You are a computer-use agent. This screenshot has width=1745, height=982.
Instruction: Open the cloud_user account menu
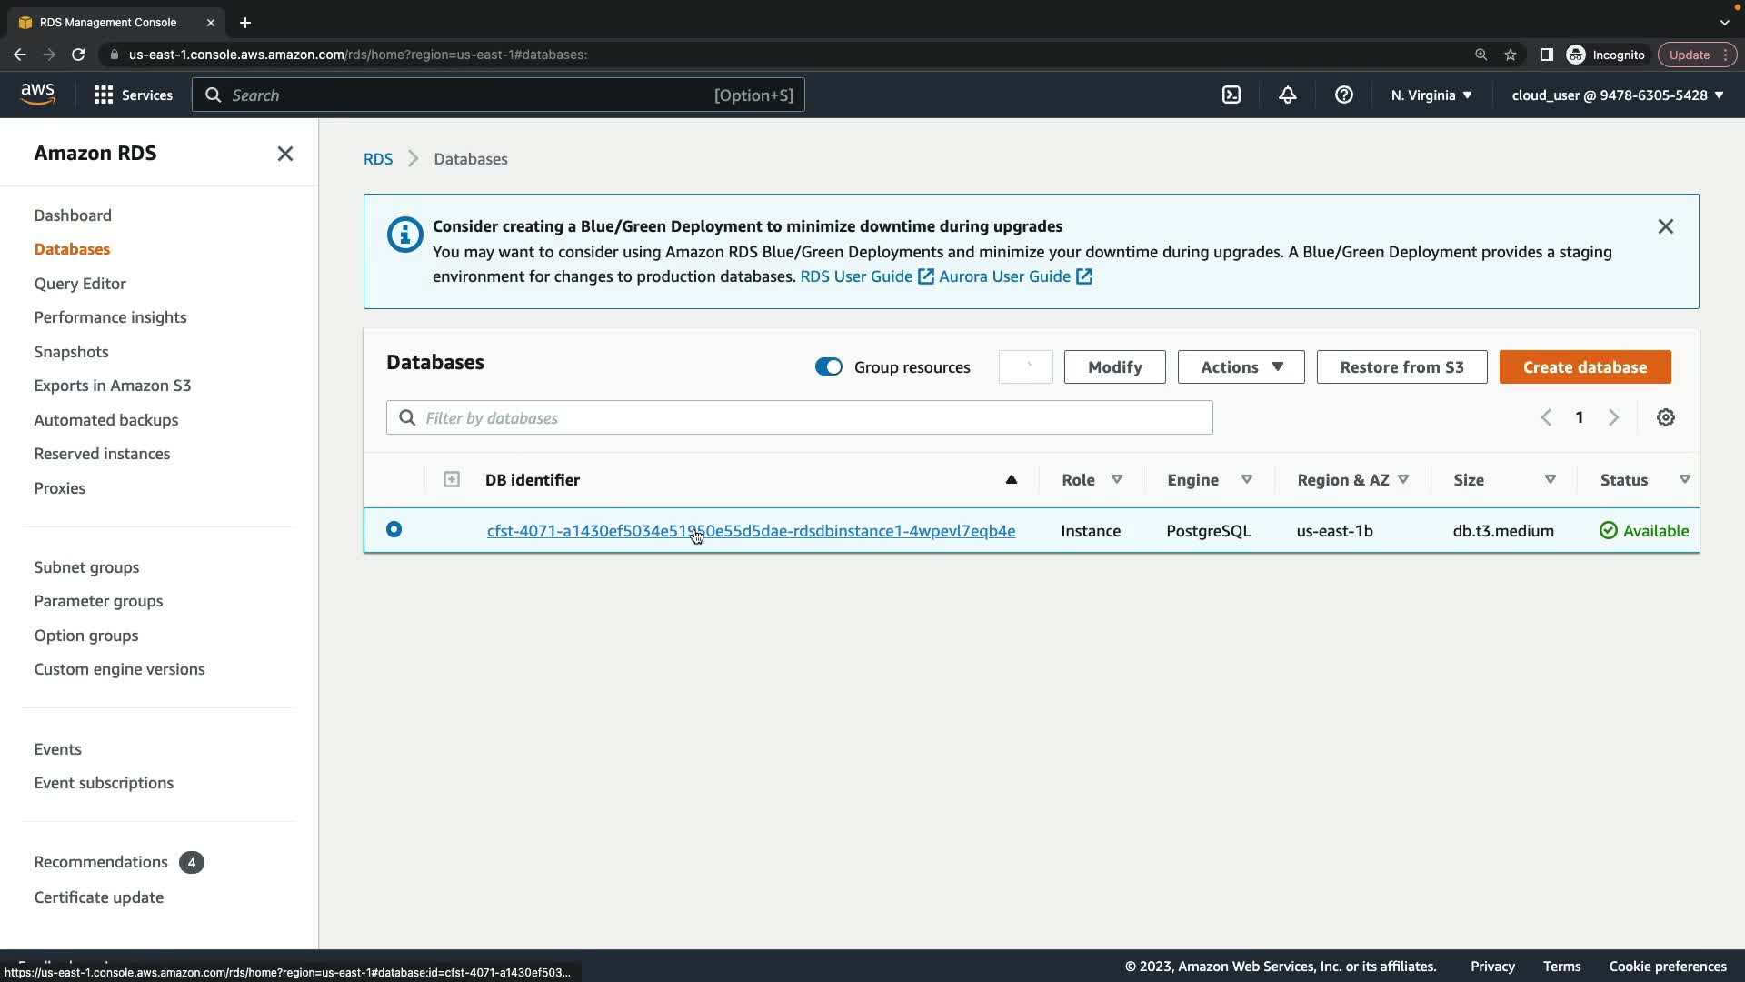point(1617,95)
